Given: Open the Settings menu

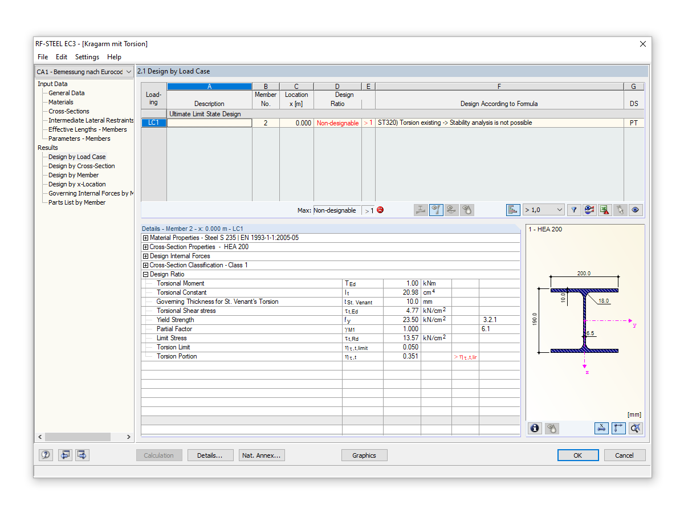Looking at the screenshot, I should [87, 57].
